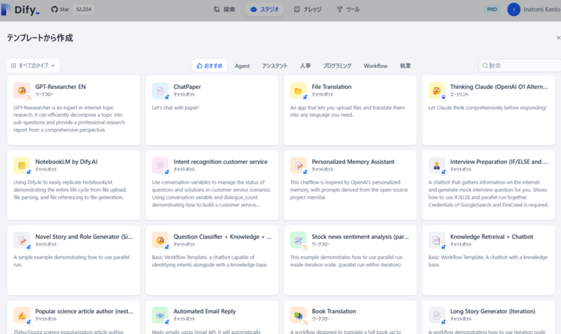The width and height of the screenshot is (561, 334).
Task: Select the アシスタント category tab
Action: tap(274, 66)
